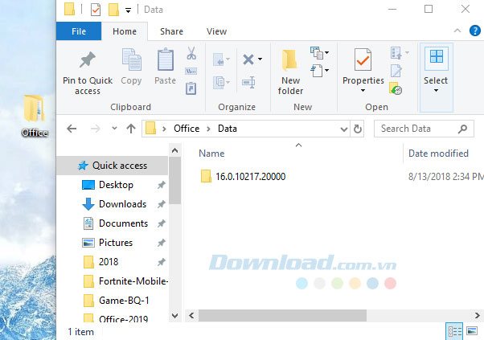Open Customize Quick Access Toolbar dropdown
This screenshot has width=484, height=340.
click(x=128, y=10)
